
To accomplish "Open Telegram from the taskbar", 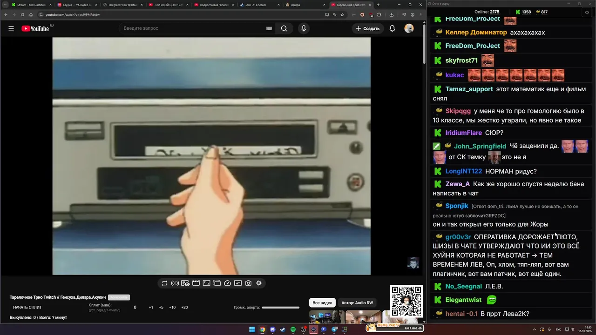I will click(334, 329).
